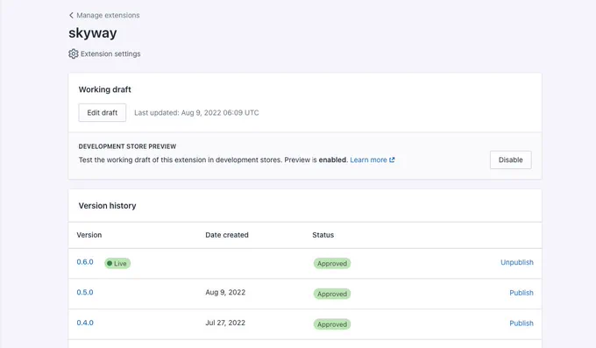This screenshot has width=596, height=348.
Task: Click the Version history heading
Action: 107,206
